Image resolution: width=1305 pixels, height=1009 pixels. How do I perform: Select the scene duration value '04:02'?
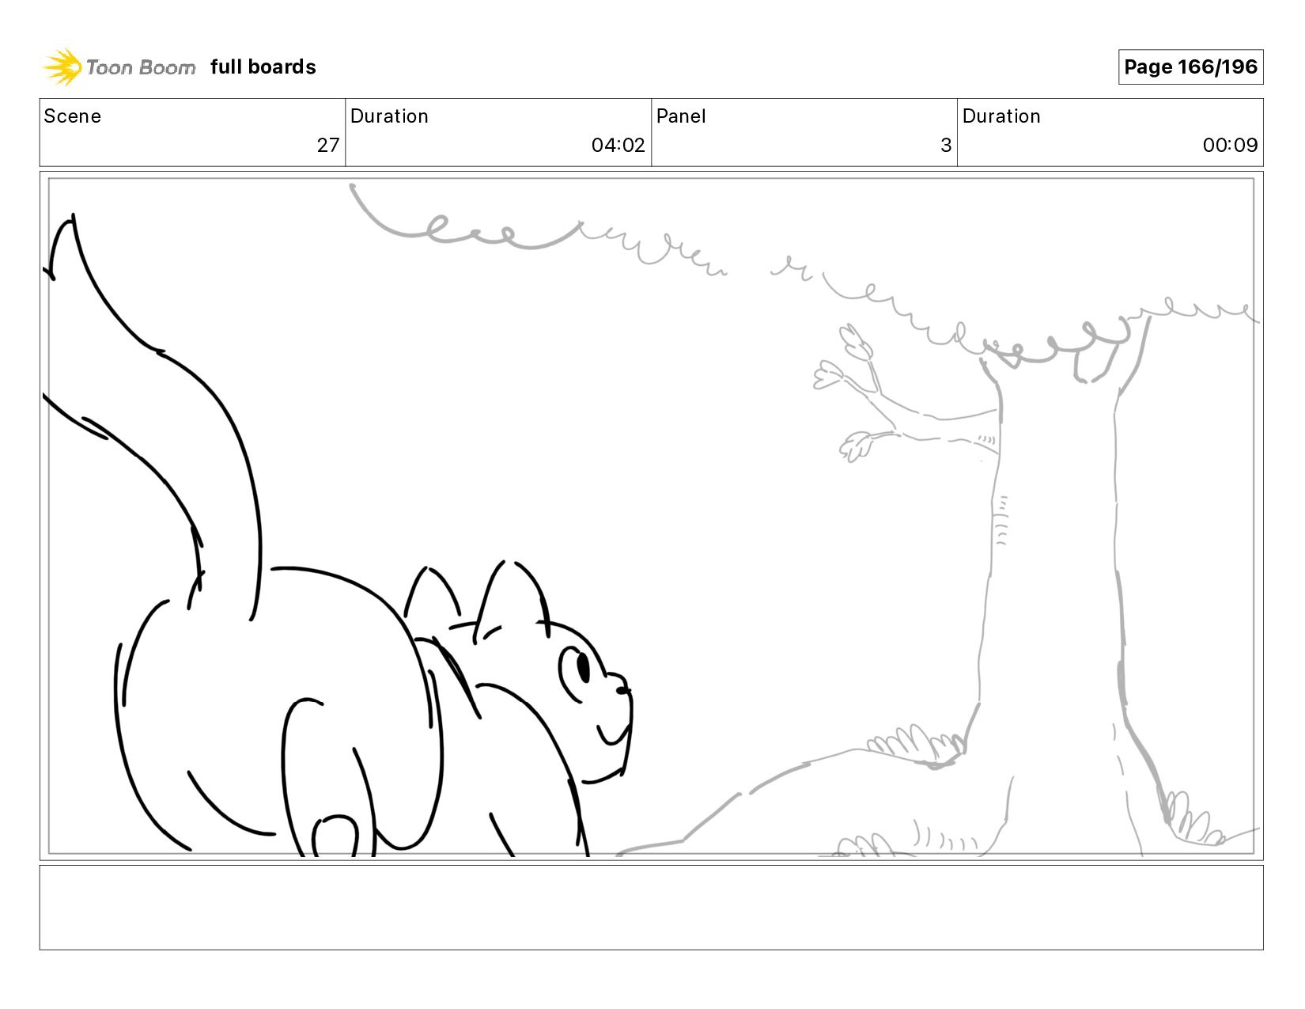tap(618, 145)
